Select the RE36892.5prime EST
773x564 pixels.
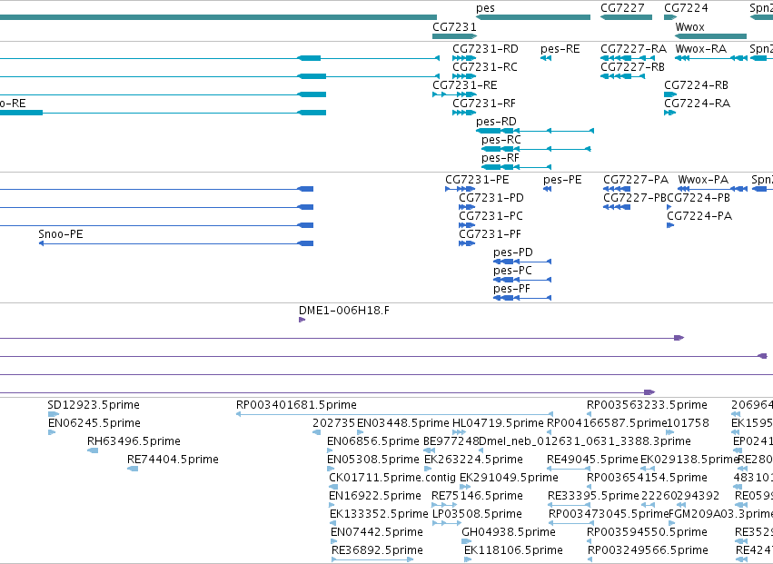pyautogui.click(x=372, y=559)
